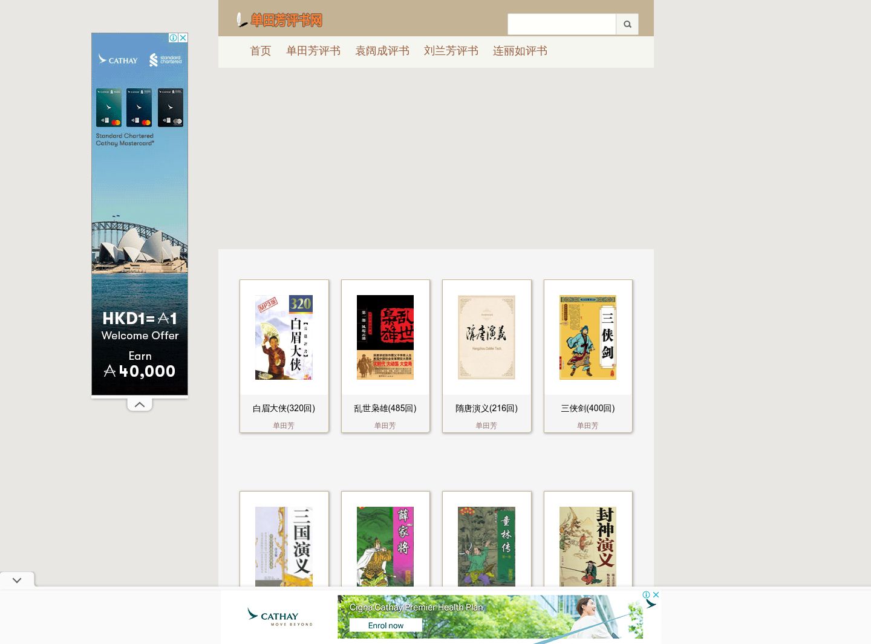Open 刘兰芳评书 navigation item

pyautogui.click(x=451, y=51)
